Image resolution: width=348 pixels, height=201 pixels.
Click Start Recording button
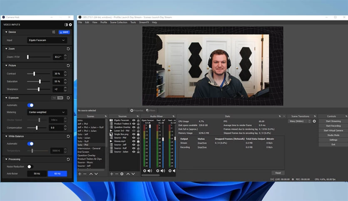(333, 126)
